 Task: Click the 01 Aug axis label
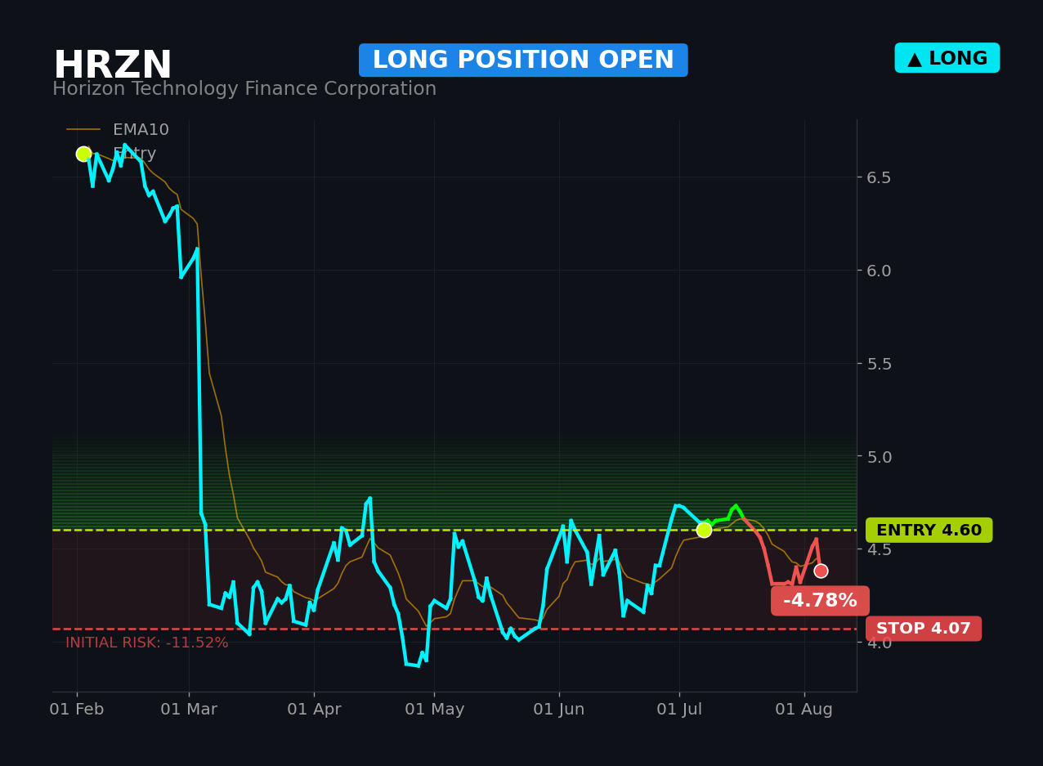[x=804, y=710]
